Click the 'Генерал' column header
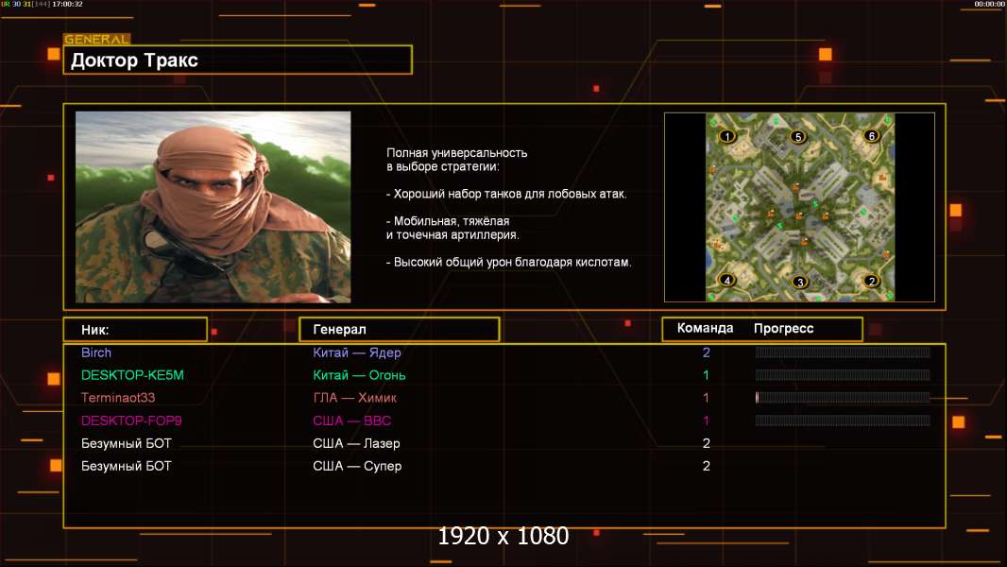Screen dimensions: 1007x567 pos(400,330)
